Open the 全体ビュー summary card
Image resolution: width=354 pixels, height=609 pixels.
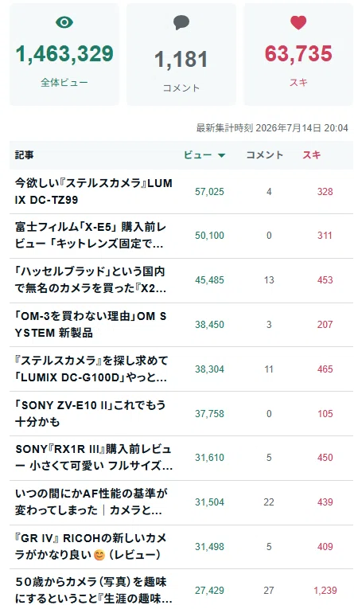[64, 54]
